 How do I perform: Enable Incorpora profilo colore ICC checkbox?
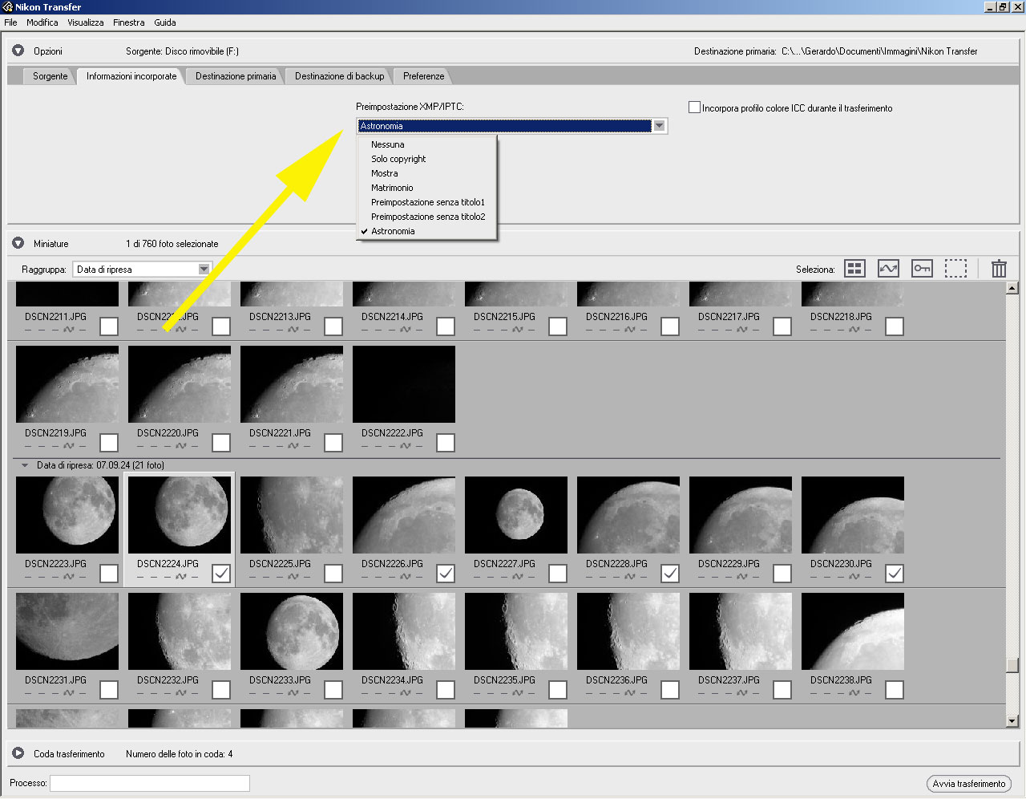click(695, 107)
